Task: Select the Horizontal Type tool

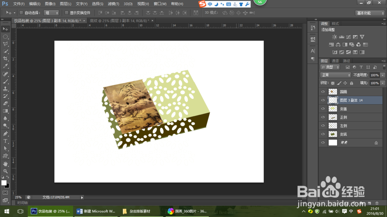Action: tap(5, 141)
